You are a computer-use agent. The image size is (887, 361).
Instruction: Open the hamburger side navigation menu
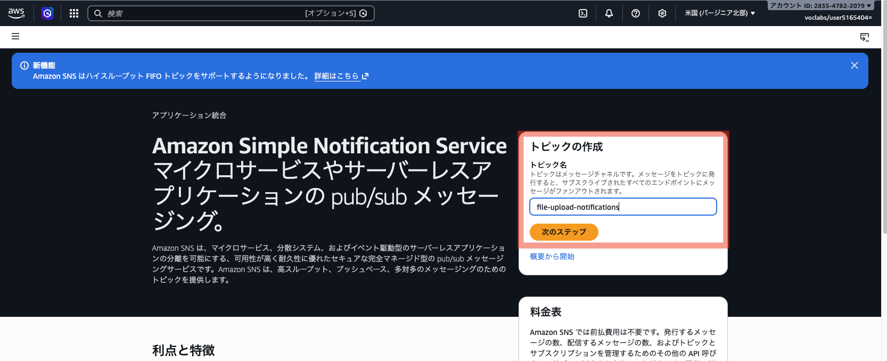tap(15, 36)
